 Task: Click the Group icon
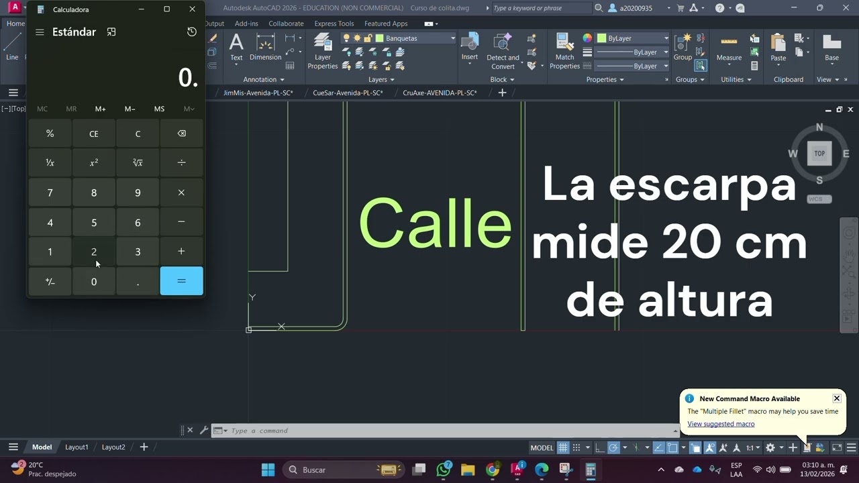(683, 42)
